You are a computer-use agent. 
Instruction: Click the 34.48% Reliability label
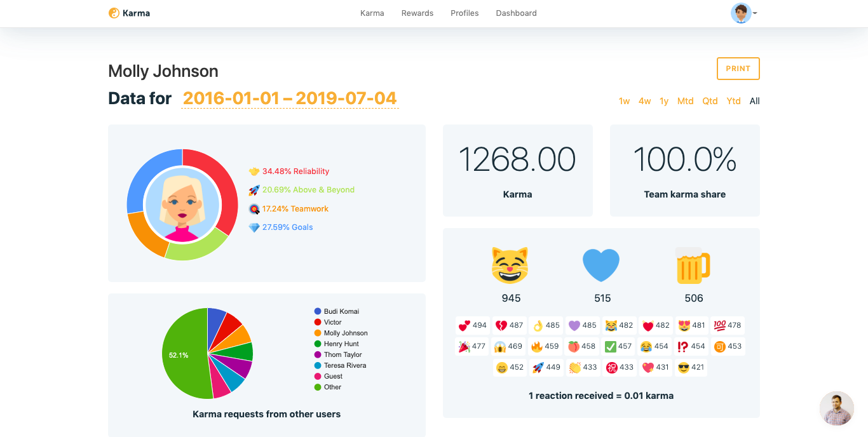(x=295, y=171)
